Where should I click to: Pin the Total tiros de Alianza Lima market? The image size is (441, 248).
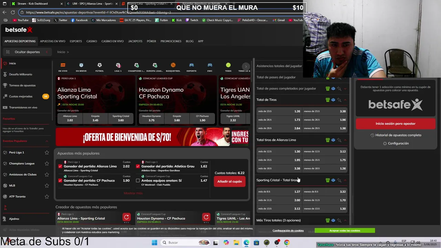pyautogui.click(x=339, y=140)
